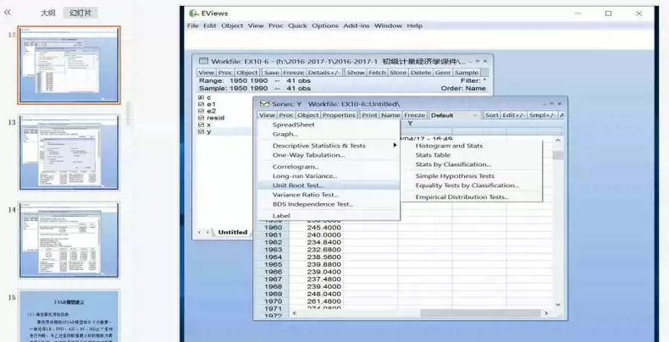Open the Object menu in EViews menu bar
Image resolution: width=669 pixels, height=342 pixels.
pos(232,25)
